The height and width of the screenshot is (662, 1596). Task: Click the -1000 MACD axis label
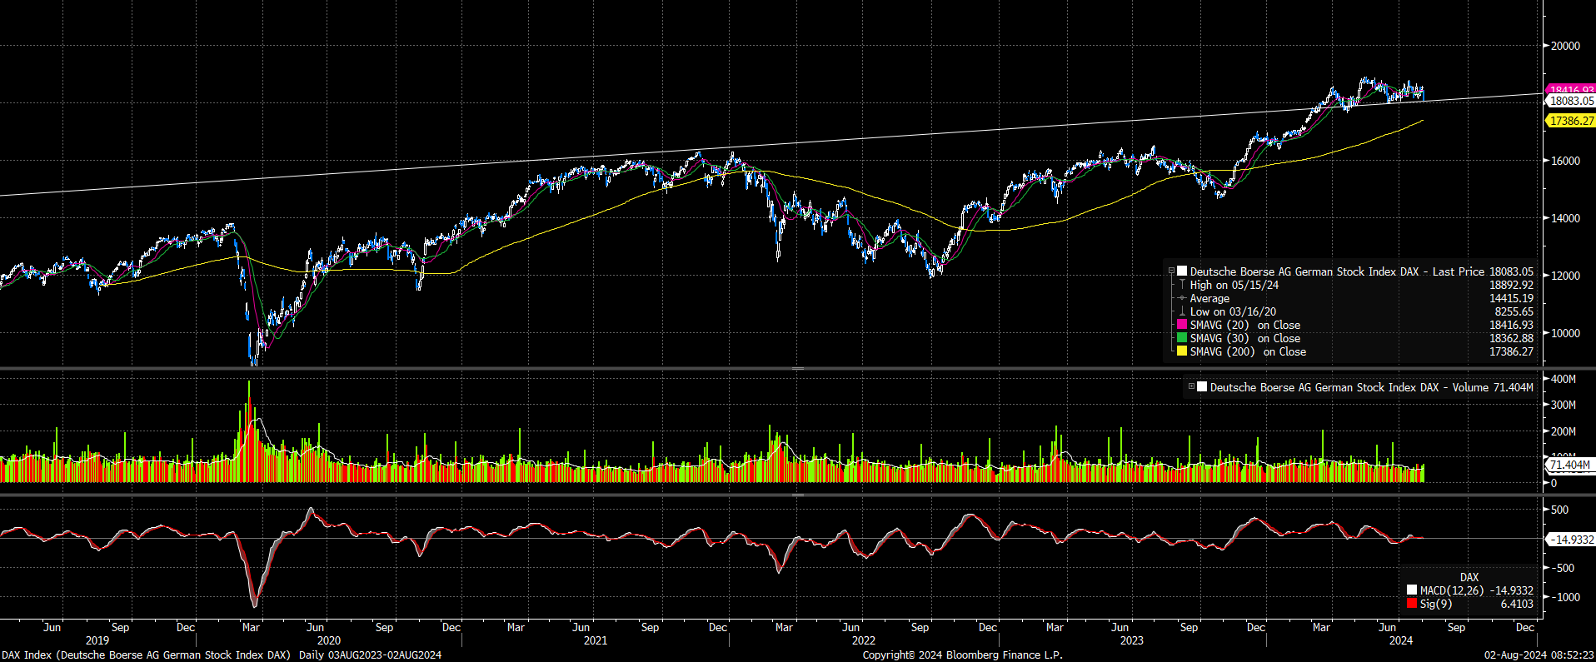pos(1565,597)
